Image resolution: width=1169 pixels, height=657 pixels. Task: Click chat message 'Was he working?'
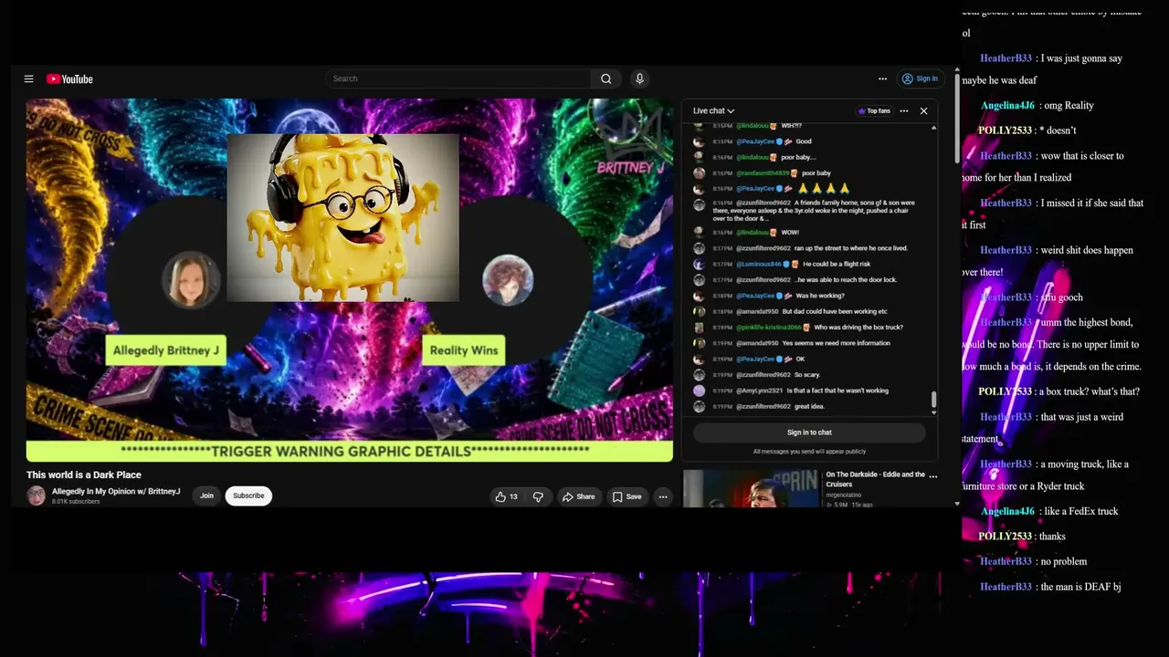click(820, 296)
